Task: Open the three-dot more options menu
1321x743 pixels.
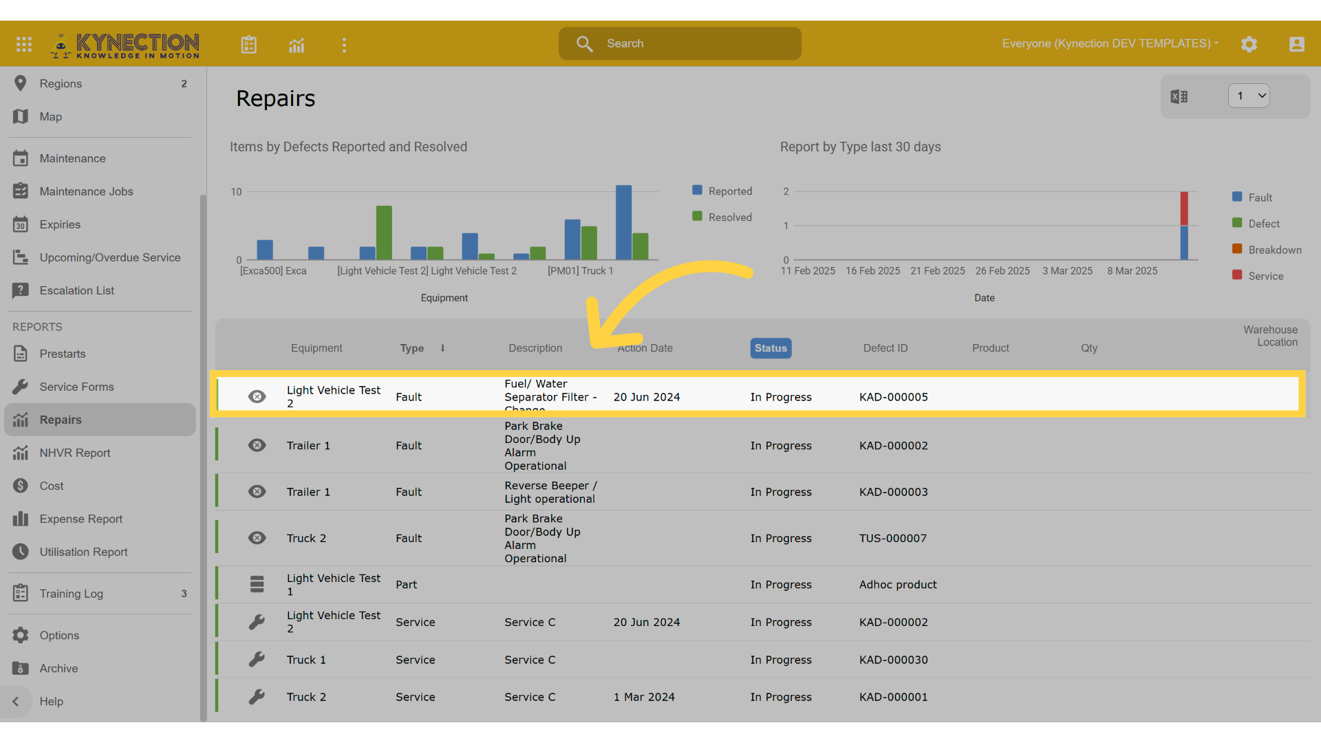Action: [344, 45]
